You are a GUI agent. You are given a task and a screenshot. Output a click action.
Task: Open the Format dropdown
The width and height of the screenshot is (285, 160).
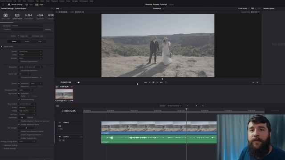[30, 52]
